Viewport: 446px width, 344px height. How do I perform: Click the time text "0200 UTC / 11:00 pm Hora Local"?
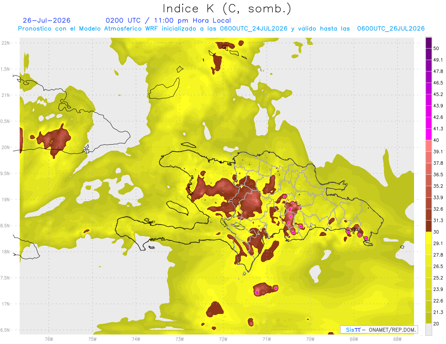tap(168, 20)
